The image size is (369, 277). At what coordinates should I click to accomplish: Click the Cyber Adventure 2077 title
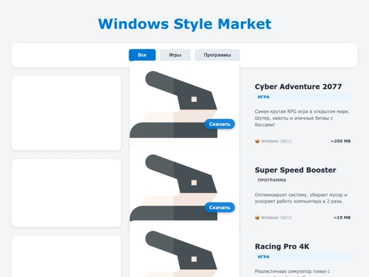point(298,86)
